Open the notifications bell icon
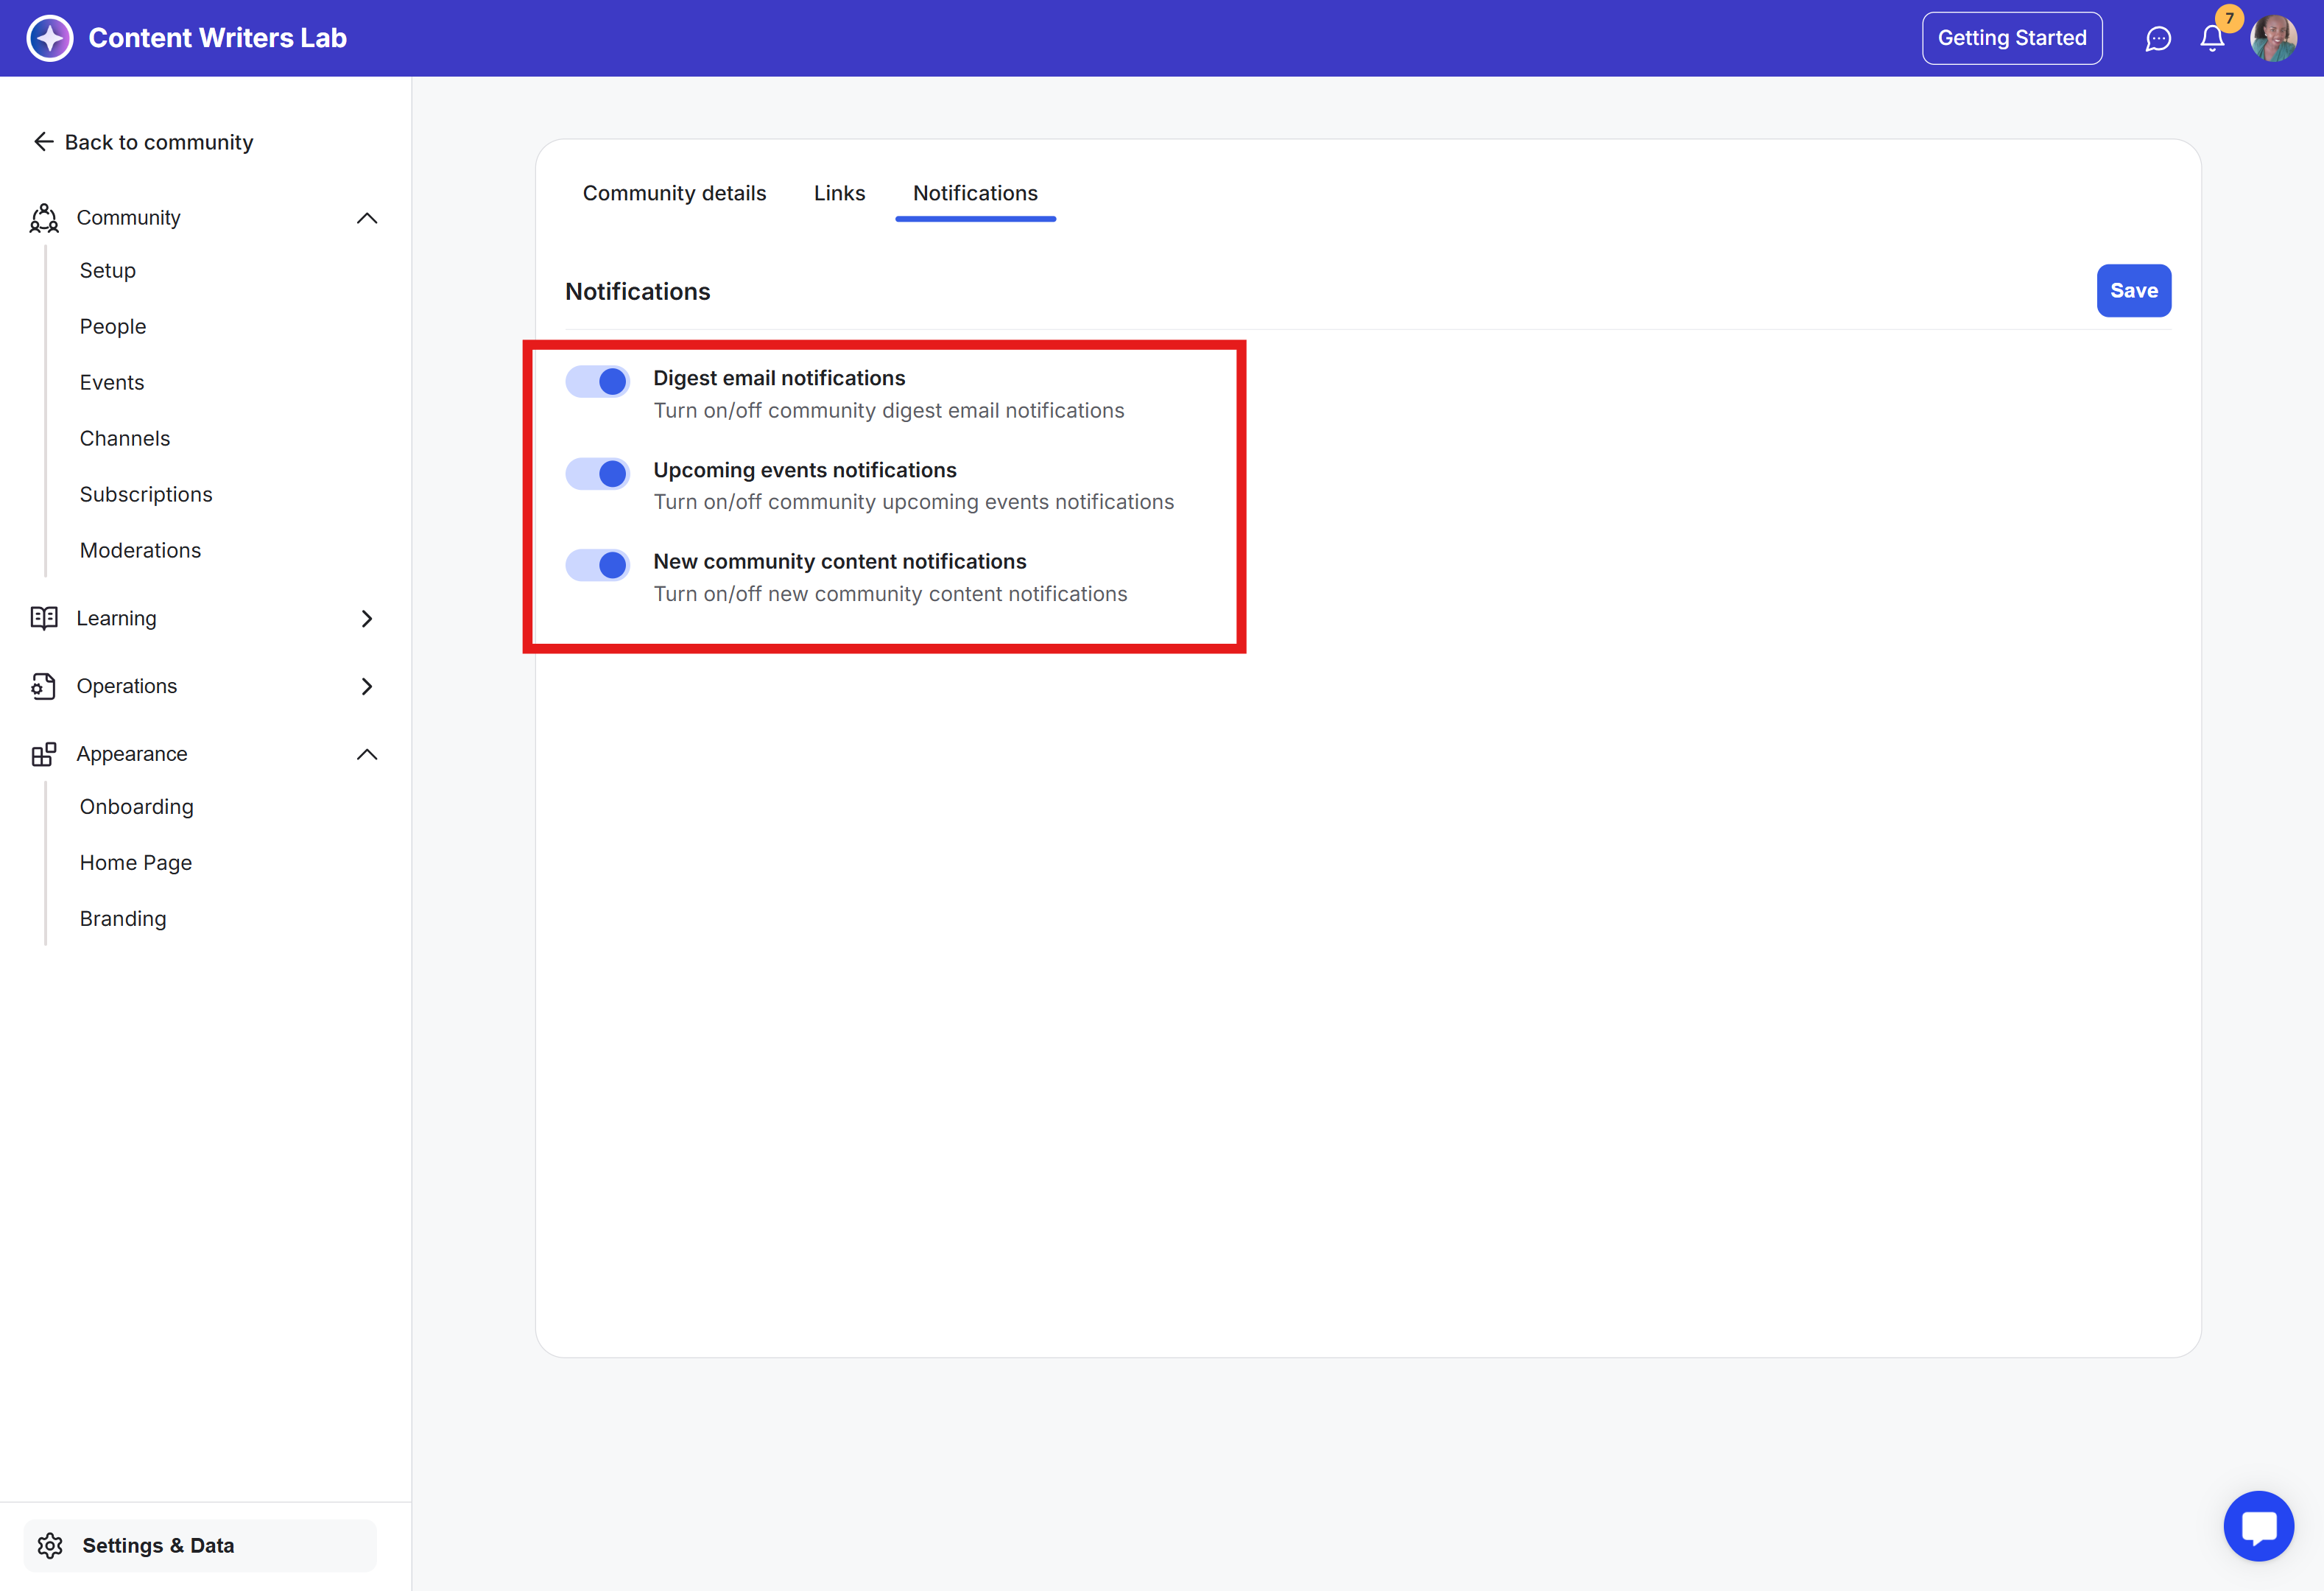This screenshot has width=2324, height=1591. (2211, 38)
